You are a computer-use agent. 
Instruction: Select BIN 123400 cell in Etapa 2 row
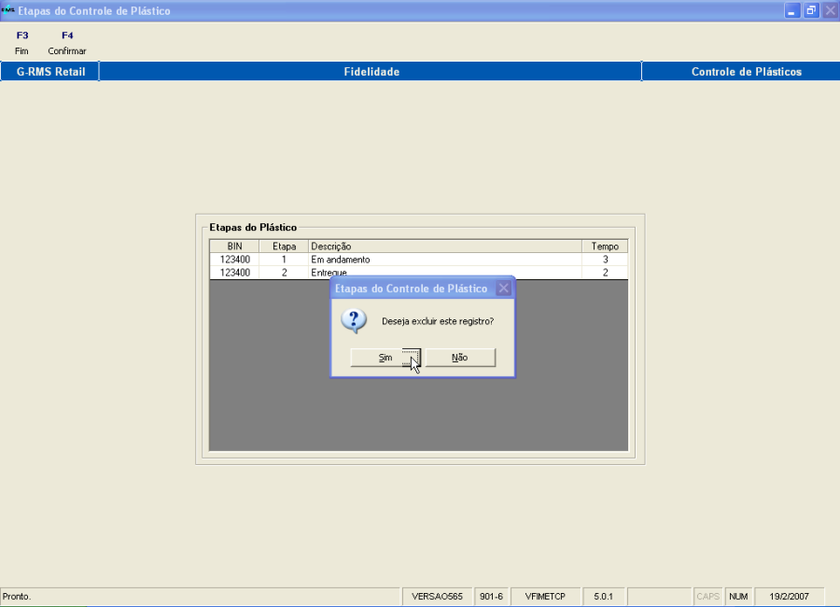[234, 273]
